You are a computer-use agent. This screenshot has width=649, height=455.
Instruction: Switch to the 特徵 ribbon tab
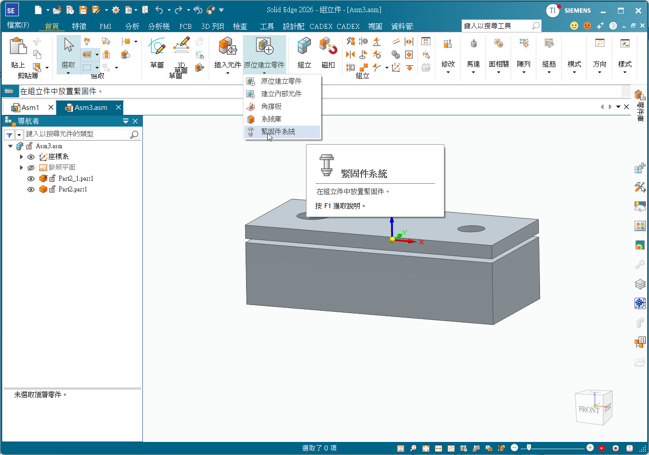pyautogui.click(x=79, y=26)
